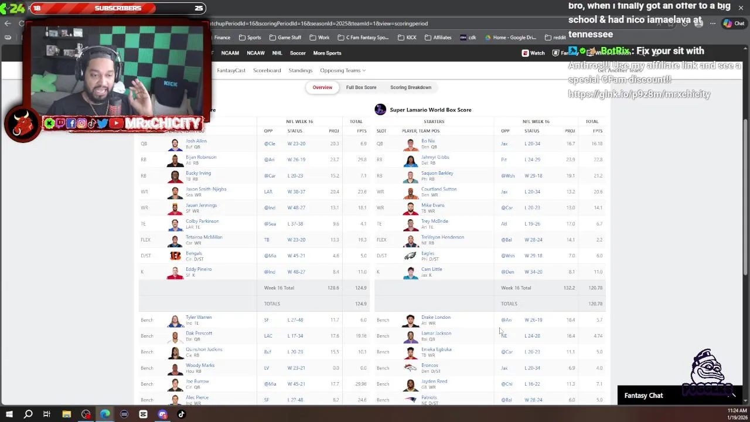Open the Windows Start menu

[9, 414]
